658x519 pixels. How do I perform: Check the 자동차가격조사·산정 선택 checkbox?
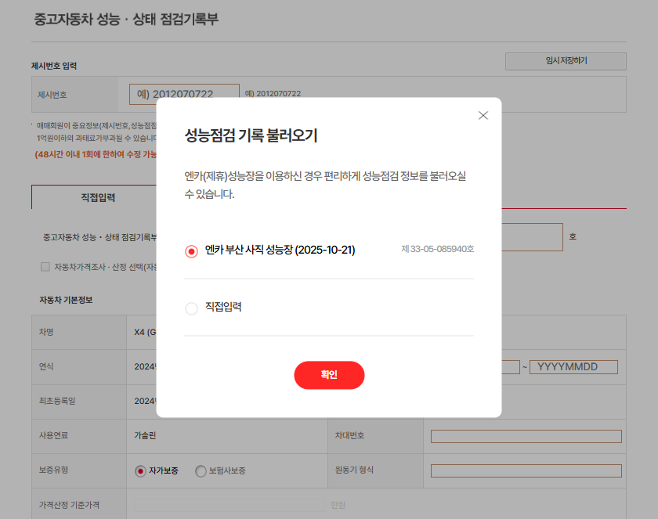(45, 267)
